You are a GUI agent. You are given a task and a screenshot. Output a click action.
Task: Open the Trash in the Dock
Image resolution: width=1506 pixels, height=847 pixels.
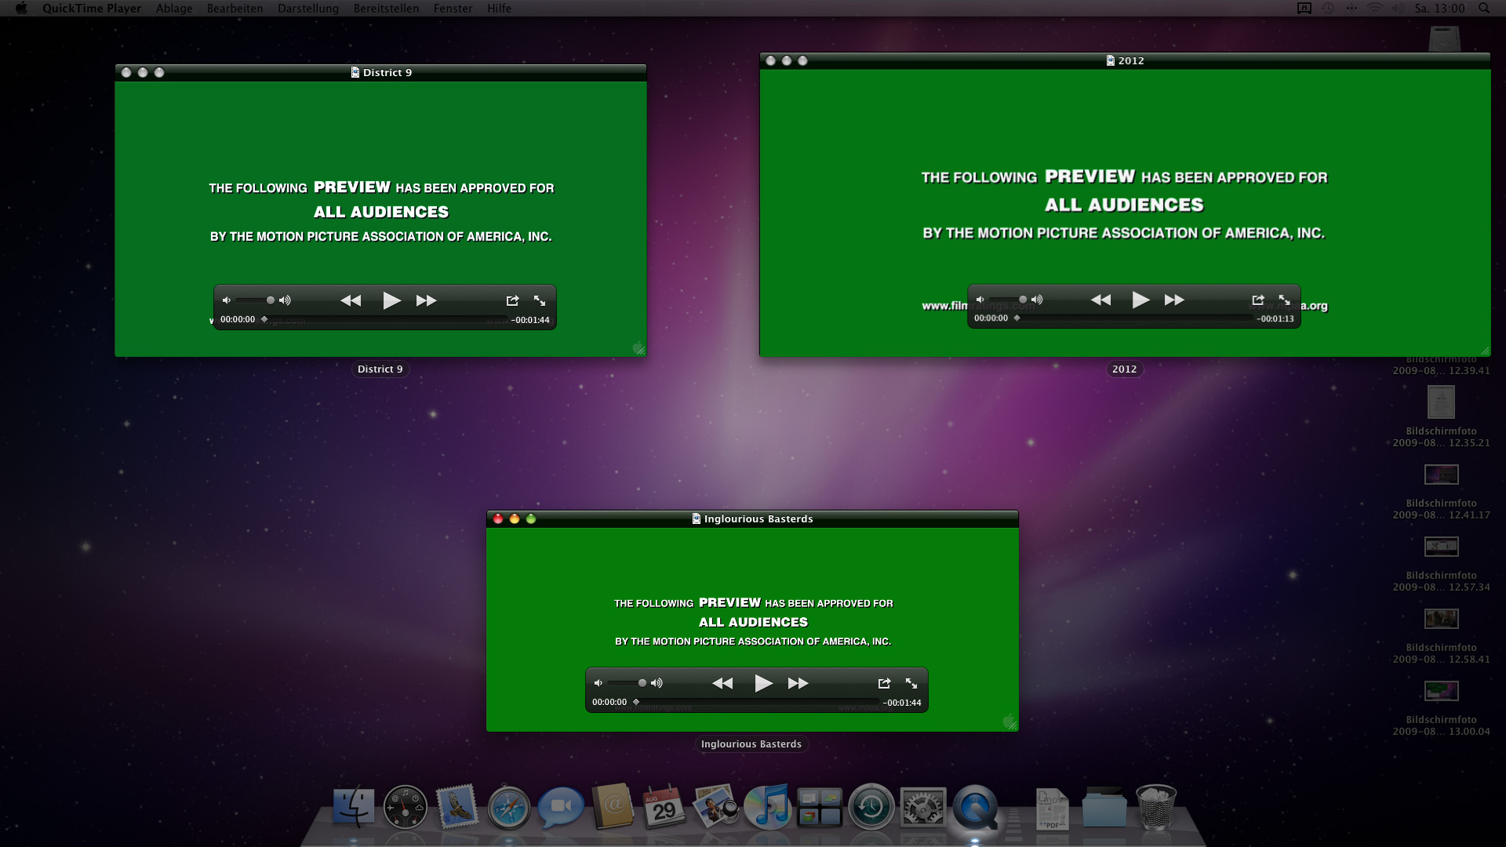(x=1156, y=806)
